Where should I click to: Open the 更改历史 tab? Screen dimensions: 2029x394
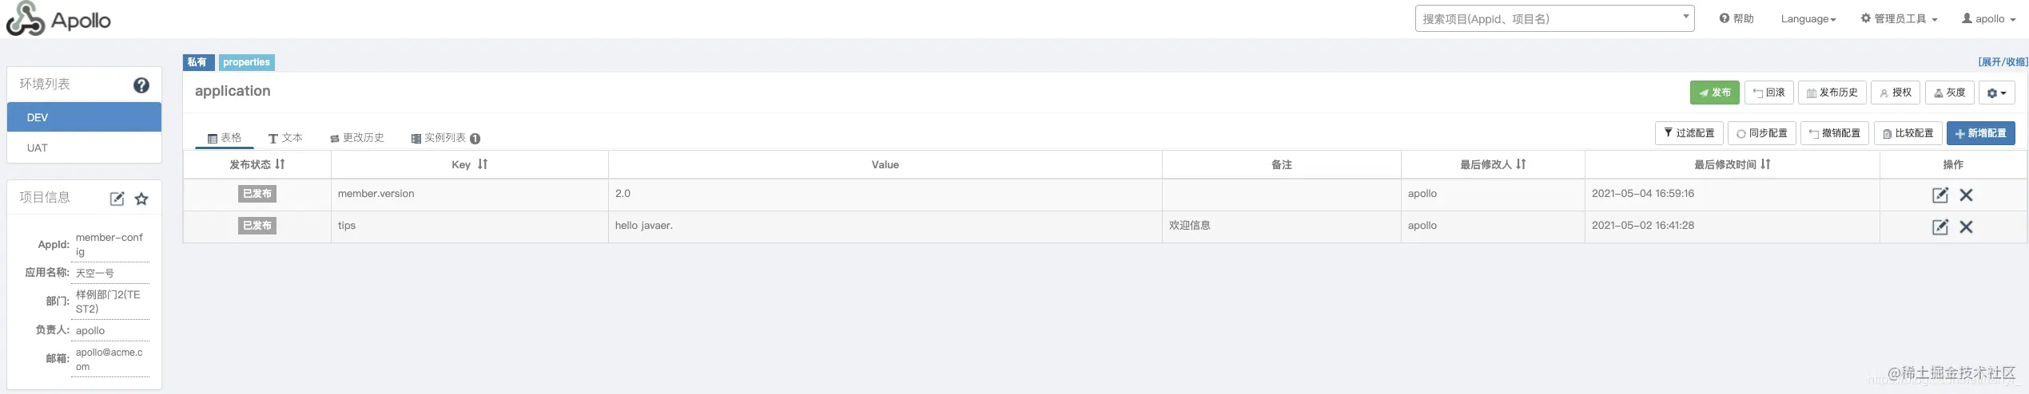(x=357, y=138)
